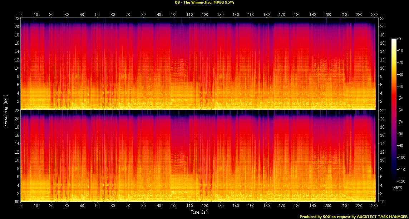Click the 'Frequency (kHz)' axis label
The image size is (409, 219).
pos(6,110)
